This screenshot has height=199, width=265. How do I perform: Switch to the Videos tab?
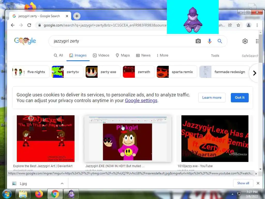tap(101, 55)
